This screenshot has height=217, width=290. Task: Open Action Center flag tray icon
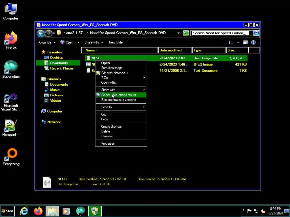click(249, 211)
